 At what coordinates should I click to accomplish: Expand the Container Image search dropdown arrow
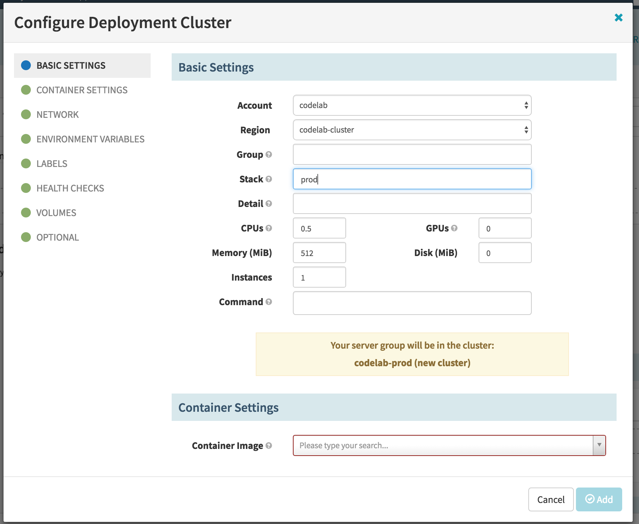599,445
